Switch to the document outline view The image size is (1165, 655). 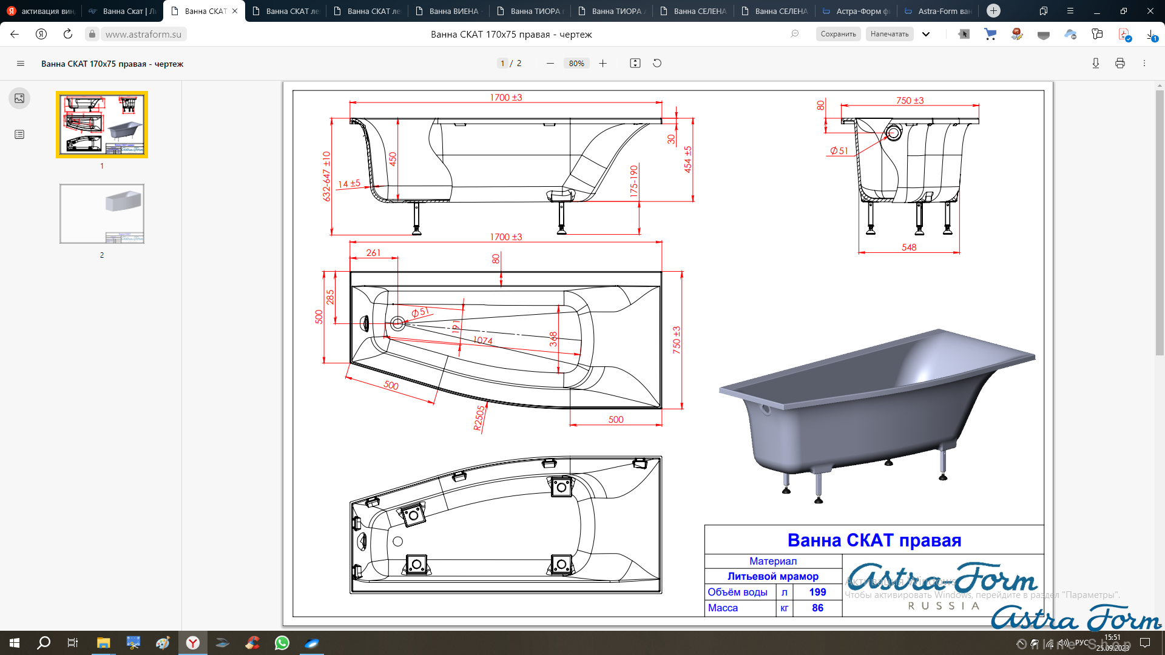(x=19, y=135)
